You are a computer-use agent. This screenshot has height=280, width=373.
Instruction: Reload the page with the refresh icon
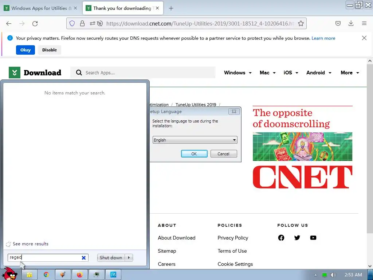coord(35,23)
